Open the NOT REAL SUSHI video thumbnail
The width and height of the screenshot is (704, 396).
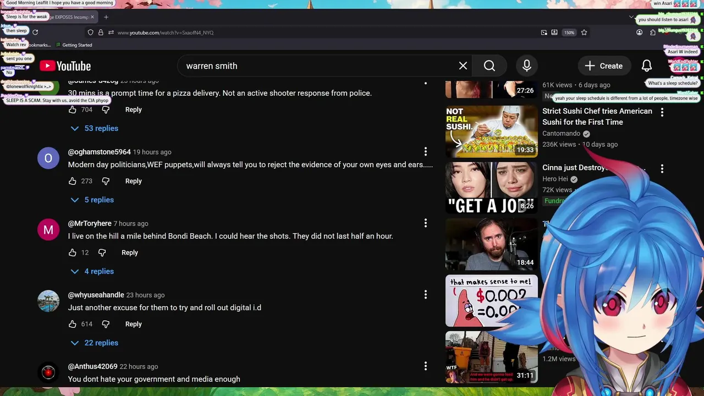(492, 131)
